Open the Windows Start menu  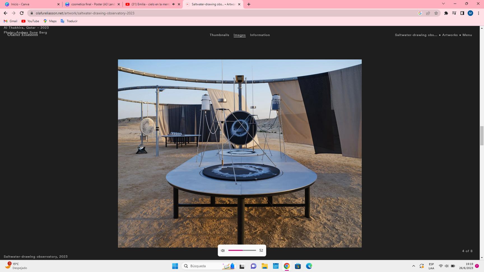(175, 266)
